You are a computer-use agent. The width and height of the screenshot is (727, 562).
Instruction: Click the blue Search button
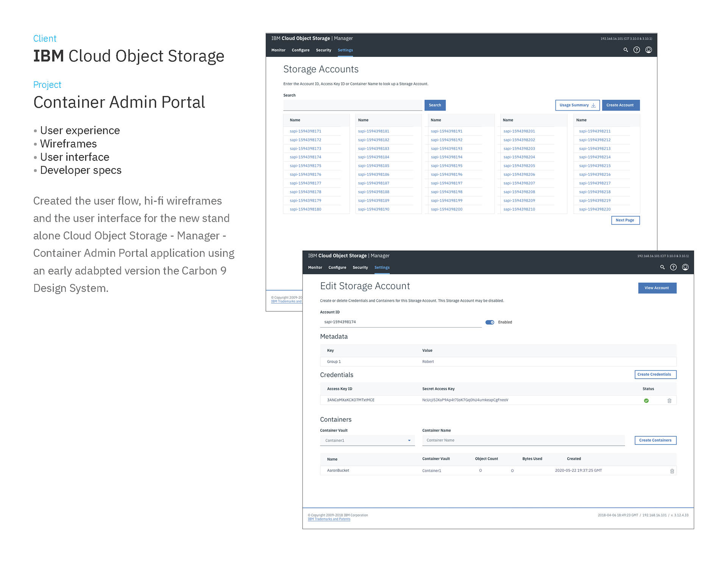(x=435, y=105)
